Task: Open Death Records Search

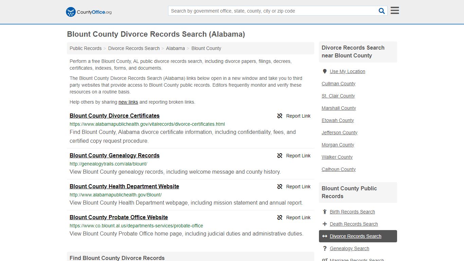Action: pyautogui.click(x=354, y=224)
